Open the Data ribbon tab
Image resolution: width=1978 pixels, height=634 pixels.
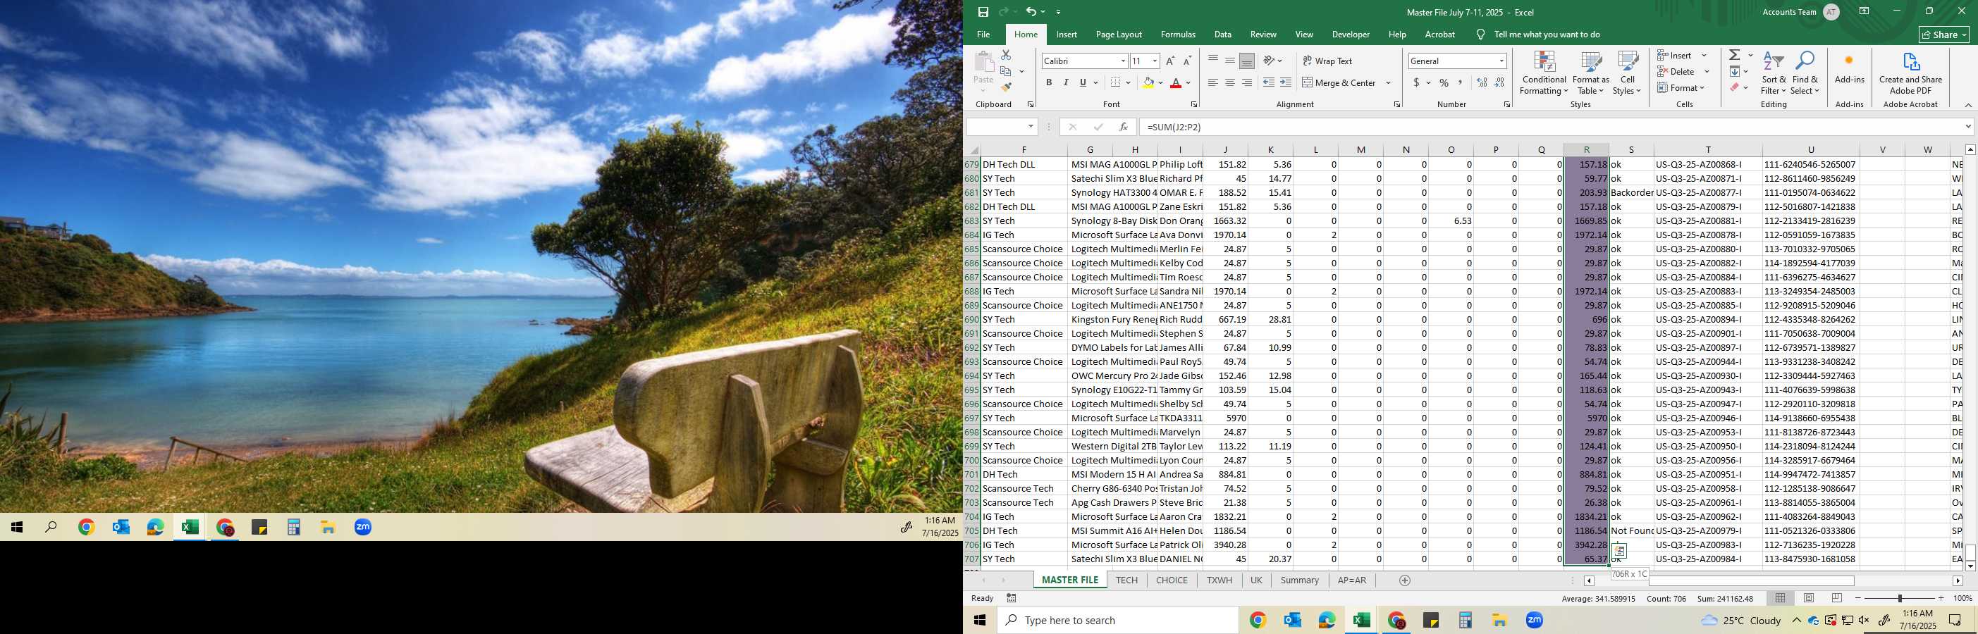[x=1222, y=35]
